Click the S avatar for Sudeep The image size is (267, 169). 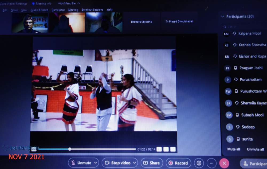tap(229, 127)
